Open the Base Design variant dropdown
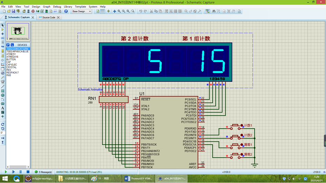The image size is (326, 183). (82, 11)
